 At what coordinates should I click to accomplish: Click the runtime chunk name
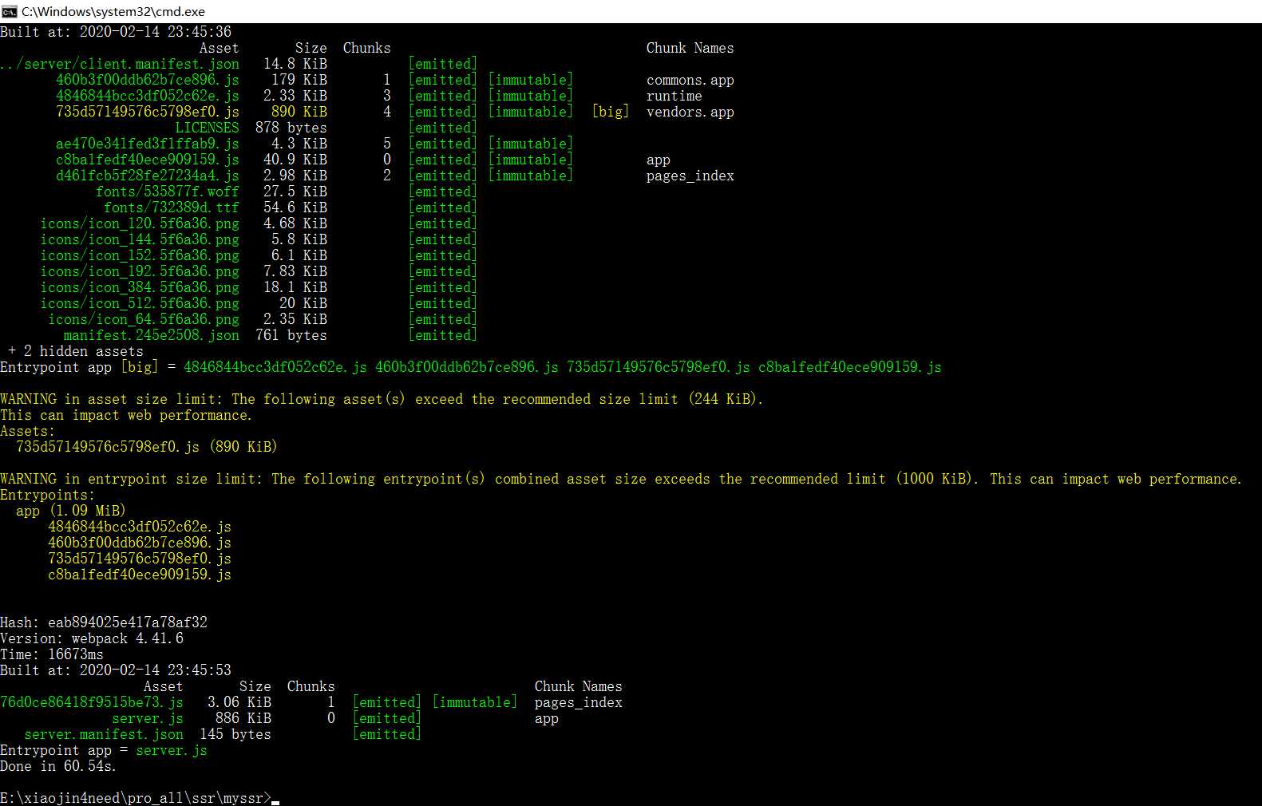pyautogui.click(x=675, y=96)
